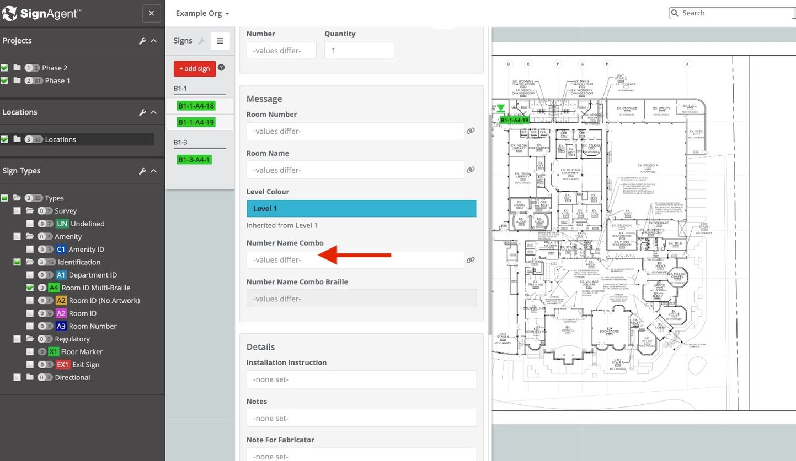The width and height of the screenshot is (796, 461).
Task: Click the link icon beside Room Number
Action: [x=471, y=131]
